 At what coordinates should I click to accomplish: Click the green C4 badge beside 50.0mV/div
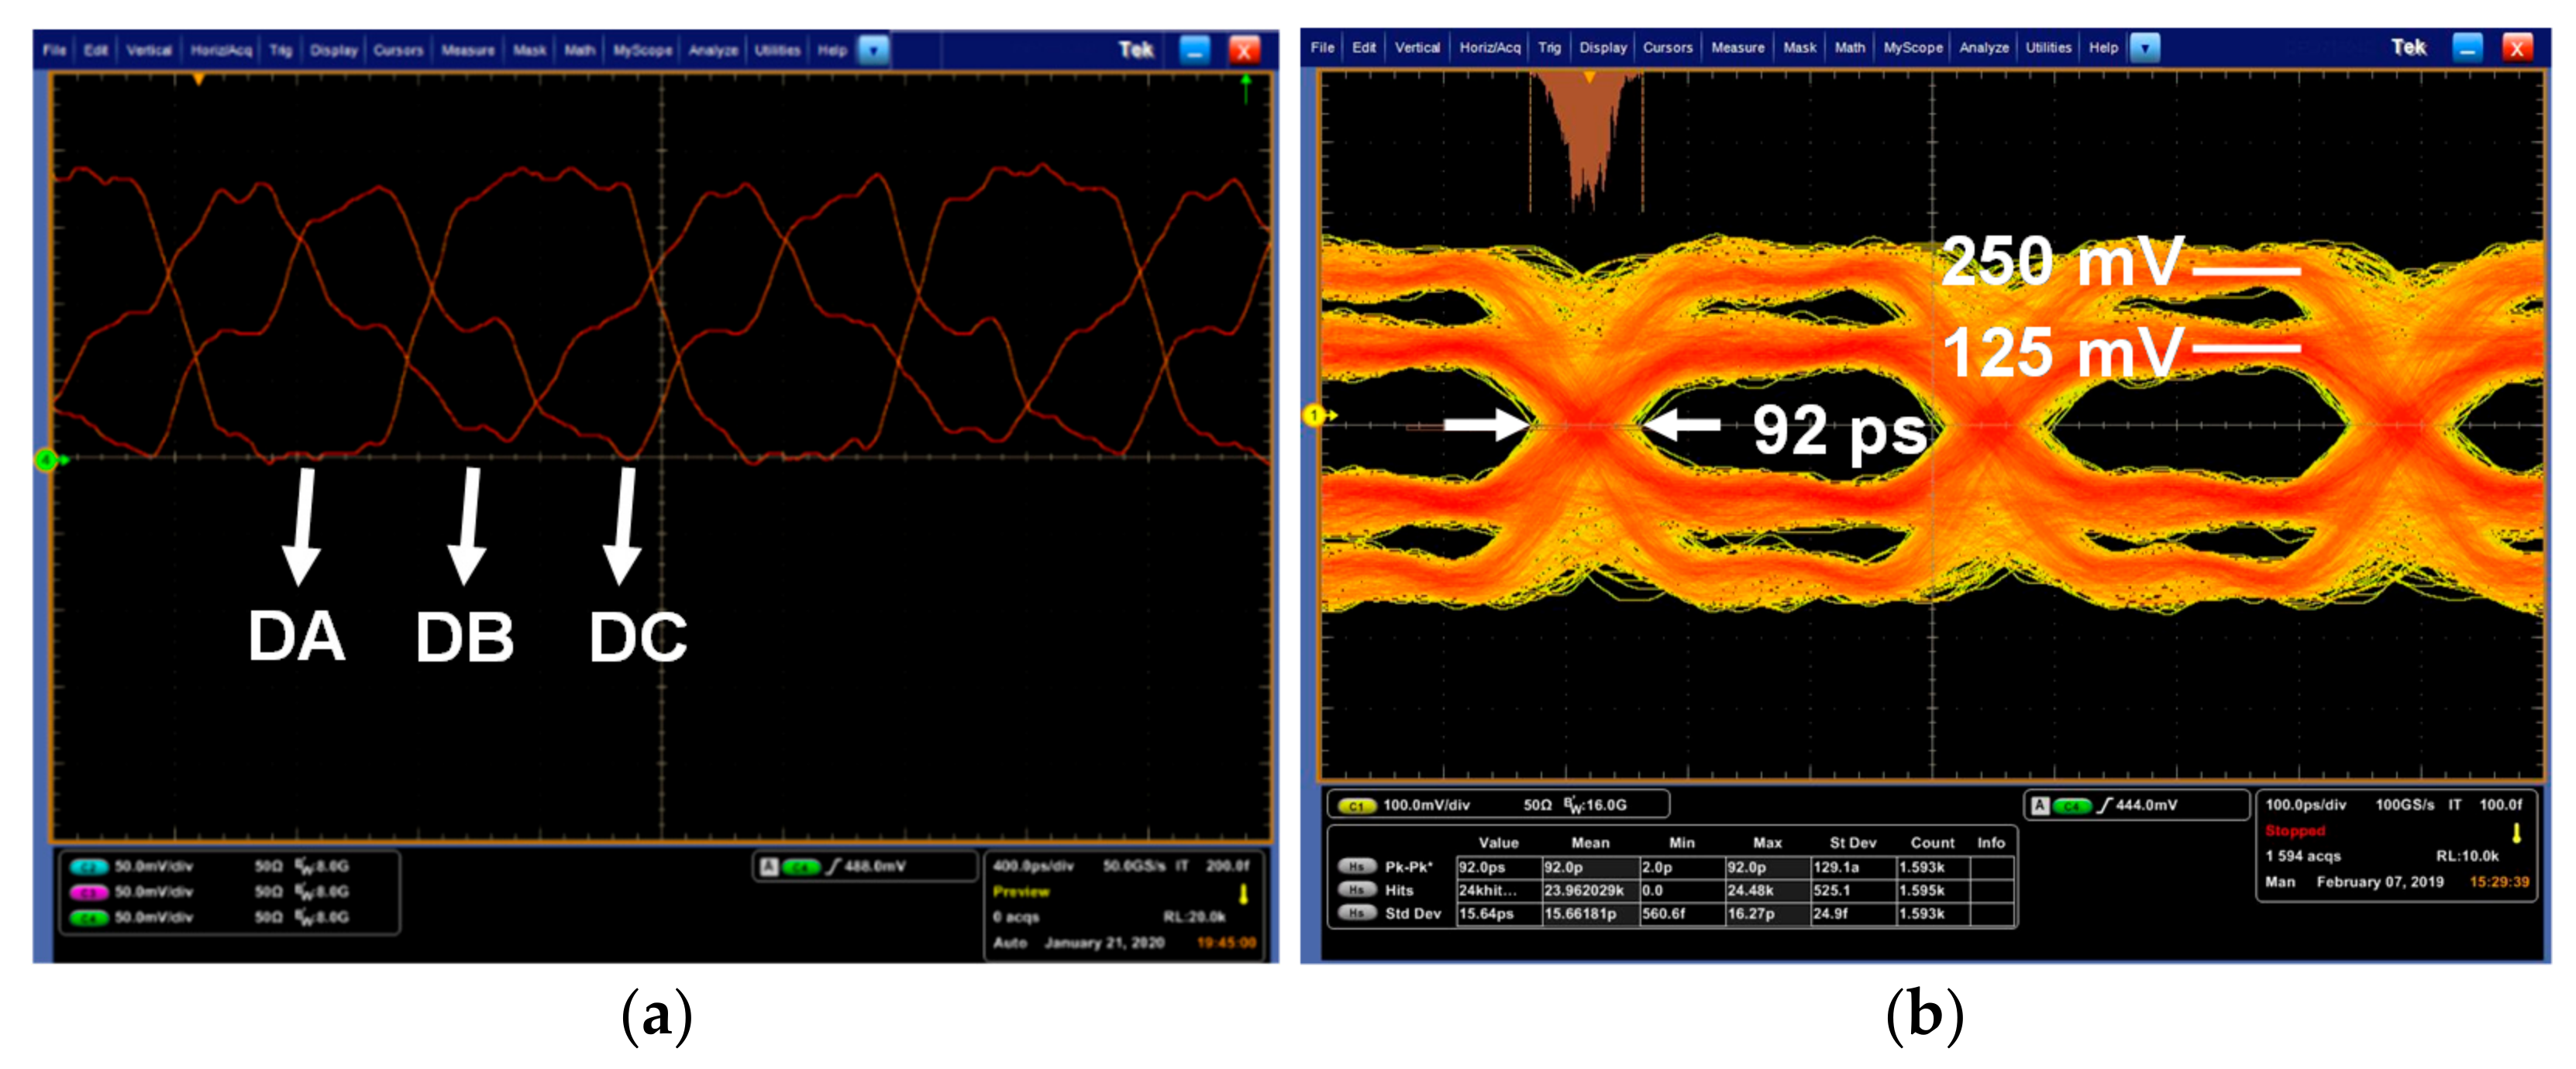click(90, 917)
